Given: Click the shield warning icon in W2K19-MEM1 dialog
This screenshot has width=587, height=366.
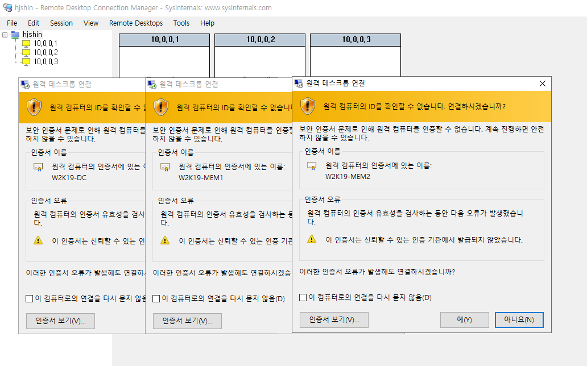Looking at the screenshot, I should pyautogui.click(x=161, y=107).
